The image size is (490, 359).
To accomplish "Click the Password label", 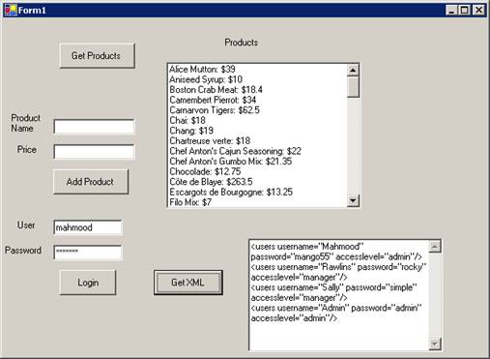I will (23, 251).
